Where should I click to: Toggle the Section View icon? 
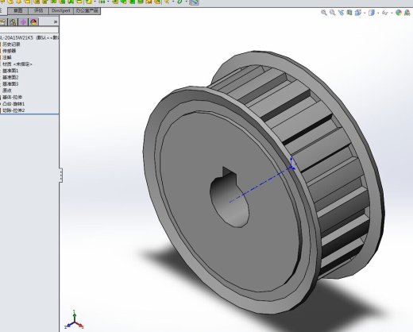tap(349, 13)
